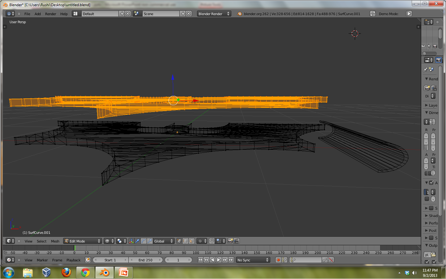Delete the current Scene
Screen dimensions: 446x279
point(189,14)
